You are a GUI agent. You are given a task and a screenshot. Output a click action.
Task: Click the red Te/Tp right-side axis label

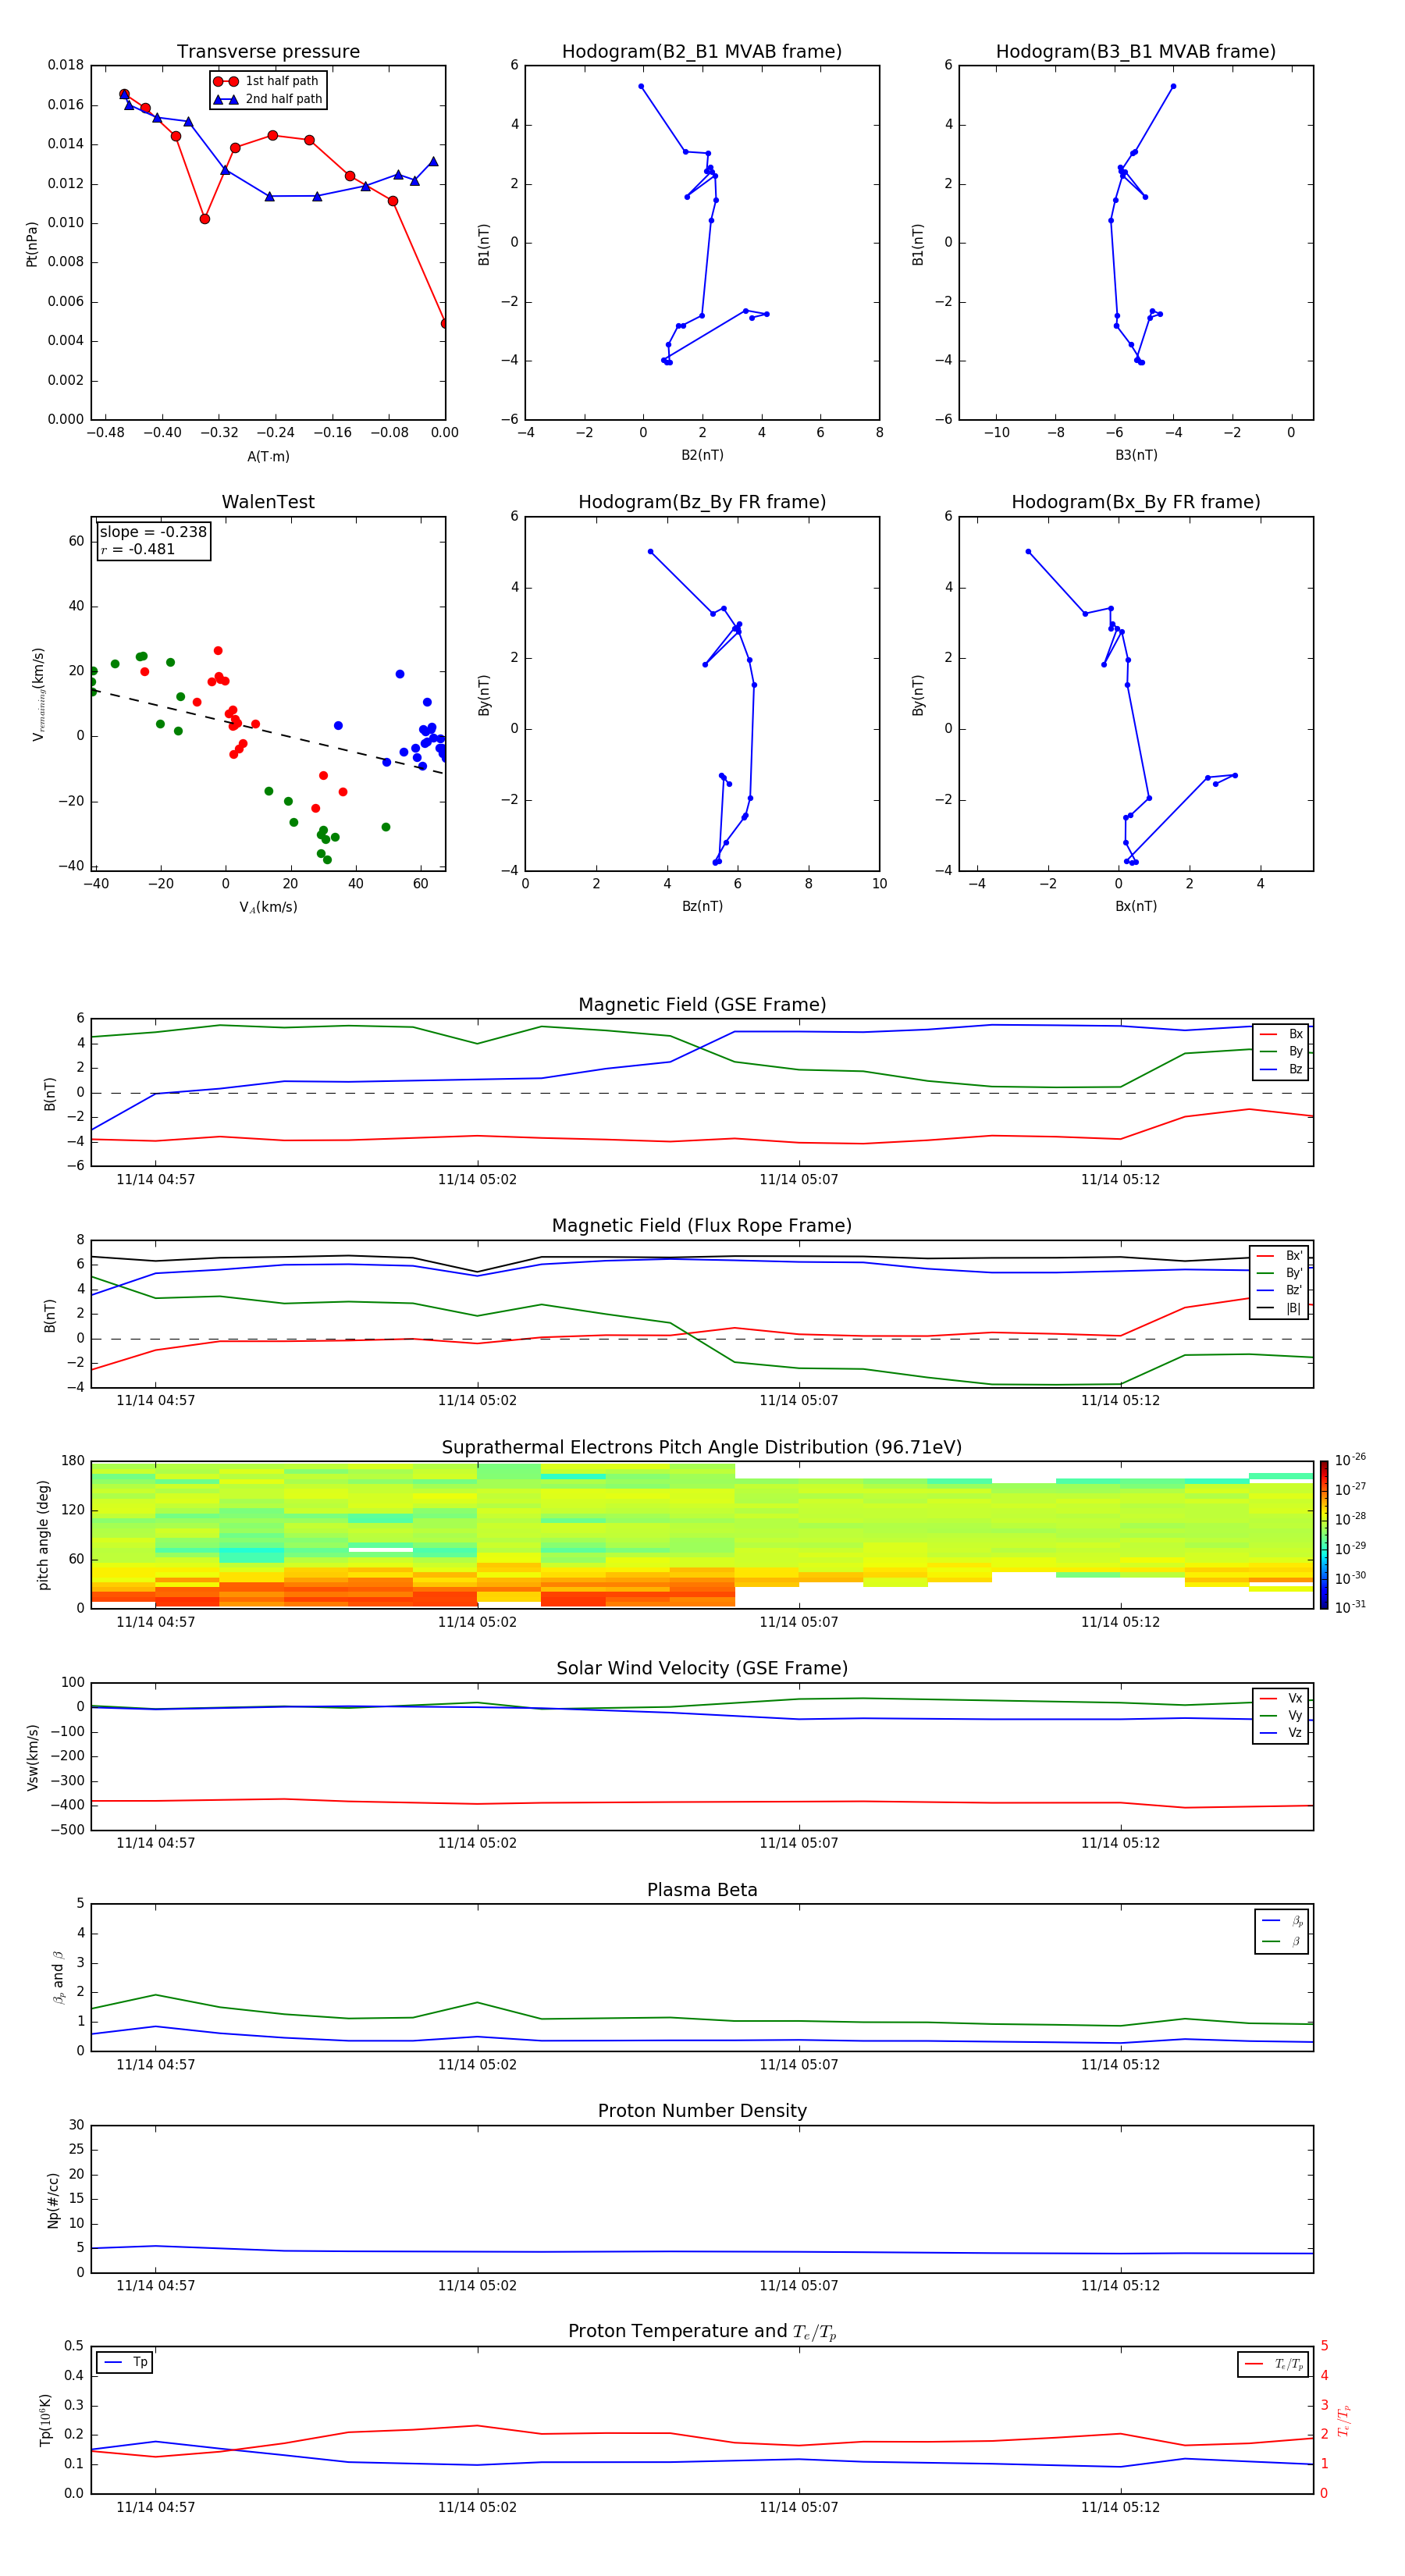(1343, 2420)
